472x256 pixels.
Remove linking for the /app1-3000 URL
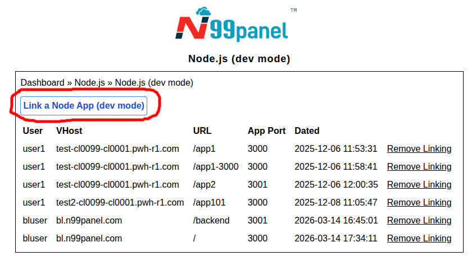coord(419,167)
